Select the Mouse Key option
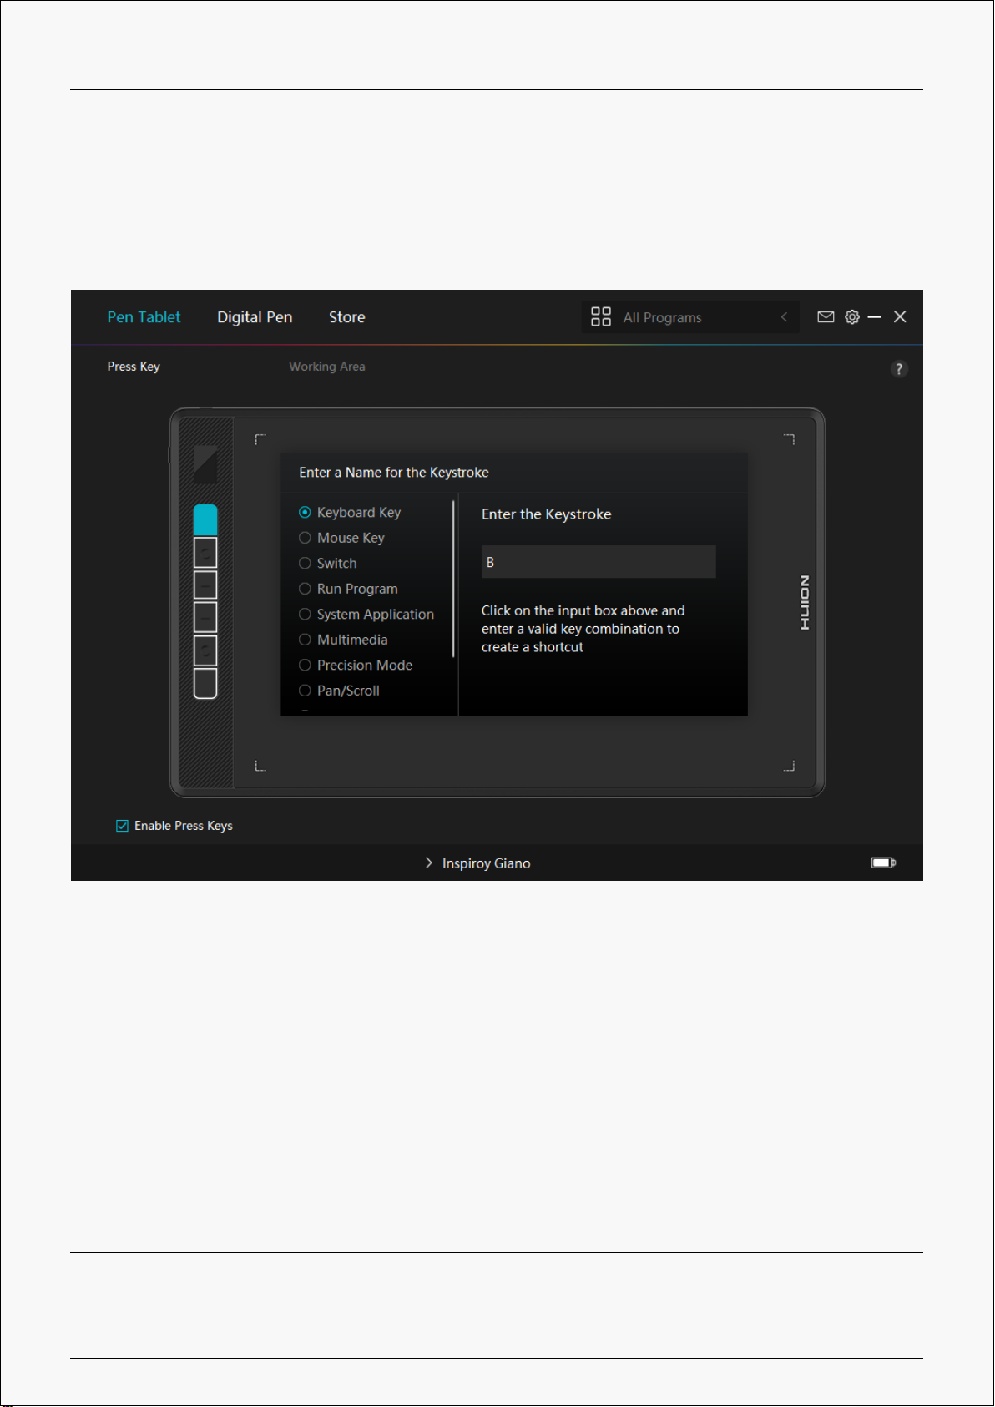The image size is (995, 1407). point(341,538)
